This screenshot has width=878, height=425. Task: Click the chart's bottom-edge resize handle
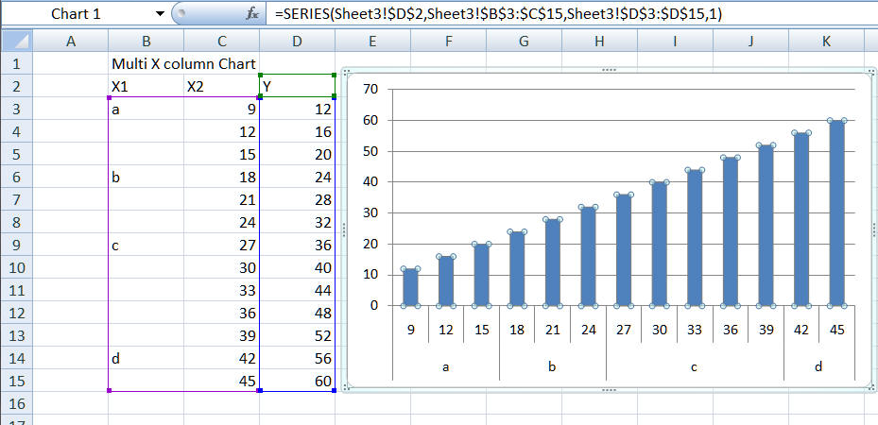click(x=608, y=388)
